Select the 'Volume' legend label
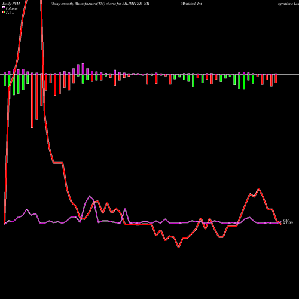This screenshot has width=299, height=299. [x=11, y=8]
